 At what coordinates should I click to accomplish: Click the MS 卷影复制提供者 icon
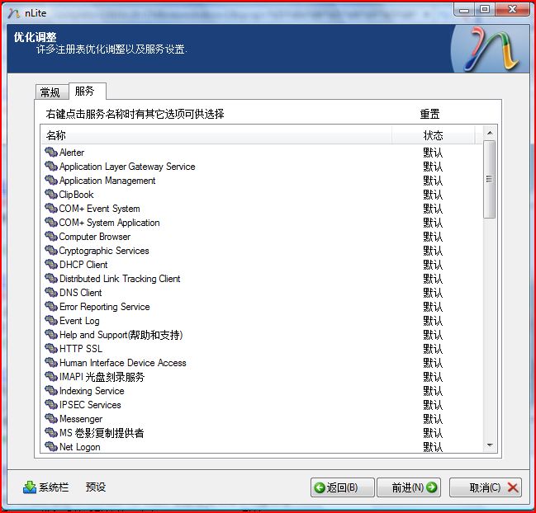click(x=51, y=432)
